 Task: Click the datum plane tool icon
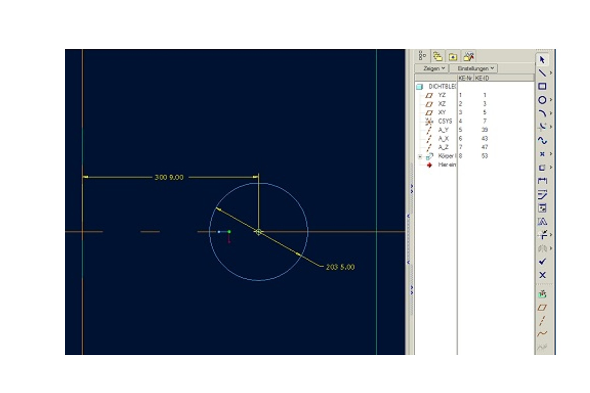tap(542, 307)
